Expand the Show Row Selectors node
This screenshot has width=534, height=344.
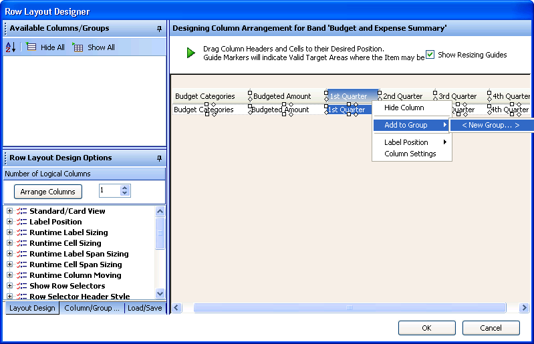9,286
